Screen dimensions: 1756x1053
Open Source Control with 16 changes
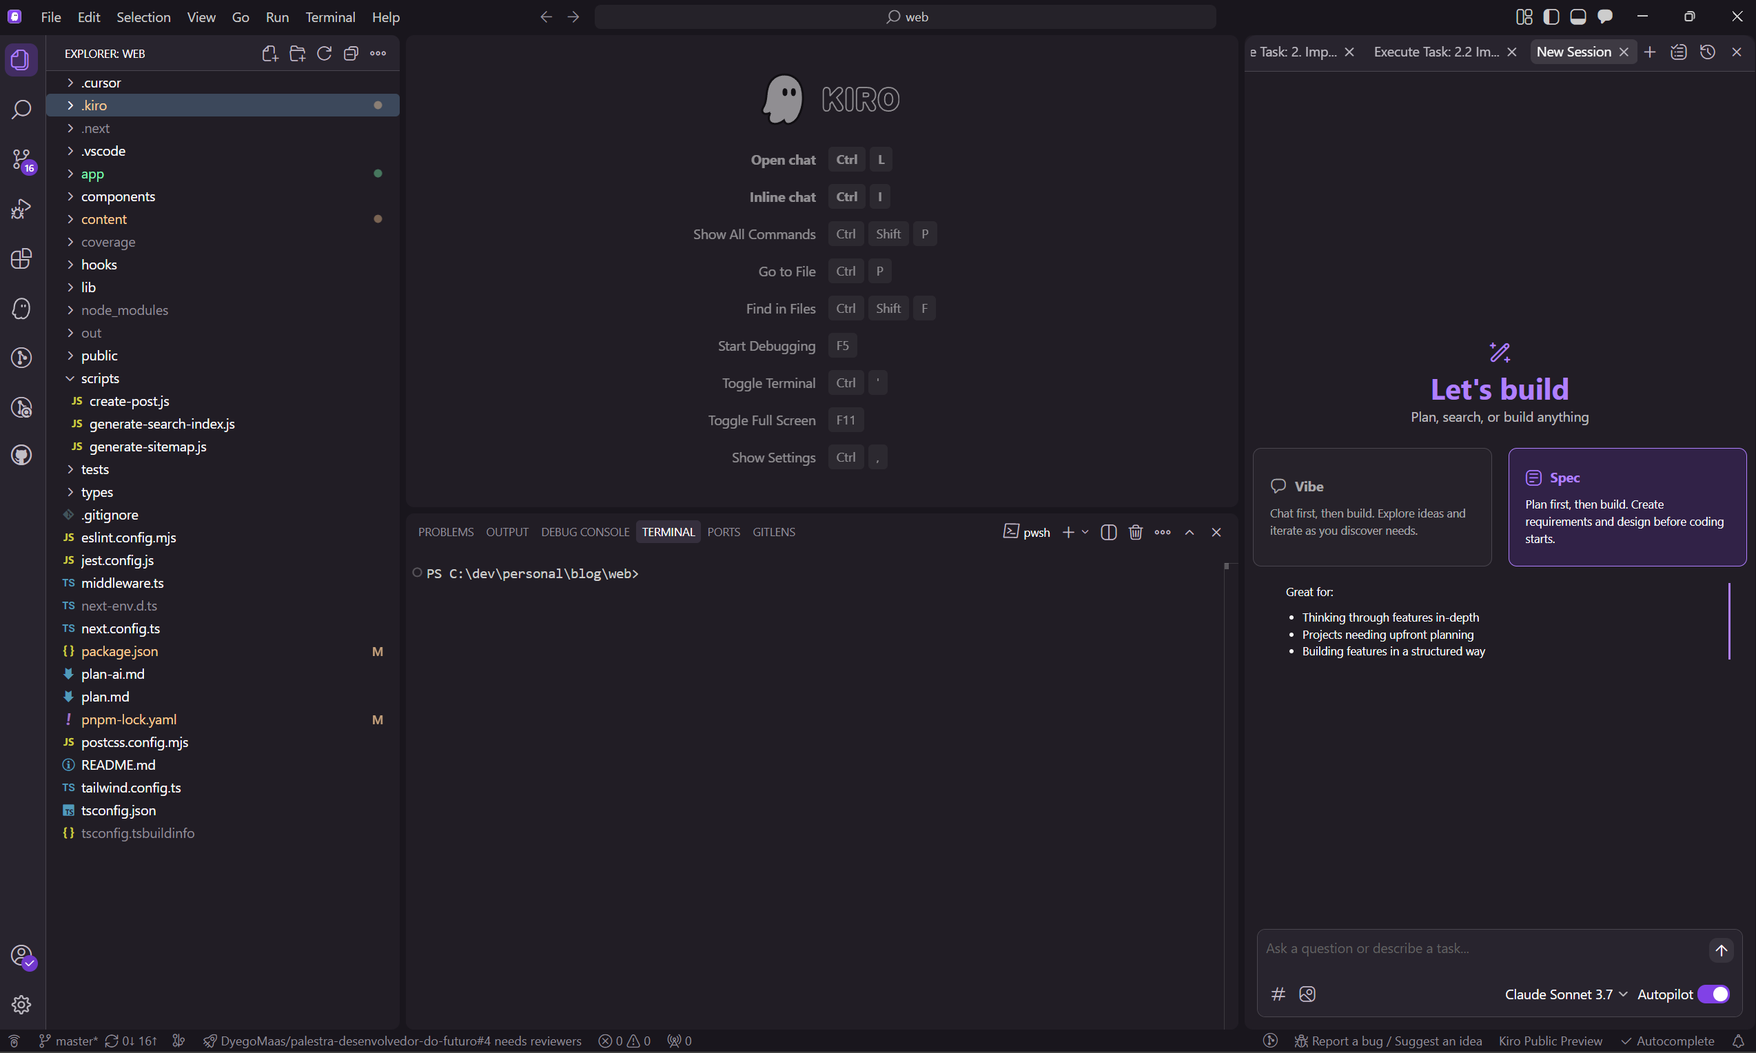tap(21, 160)
